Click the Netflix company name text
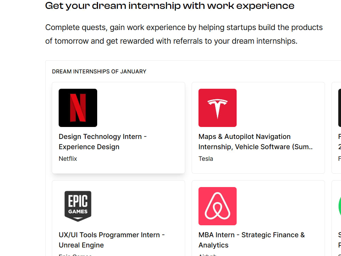Image resolution: width=341 pixels, height=256 pixels. [68, 158]
